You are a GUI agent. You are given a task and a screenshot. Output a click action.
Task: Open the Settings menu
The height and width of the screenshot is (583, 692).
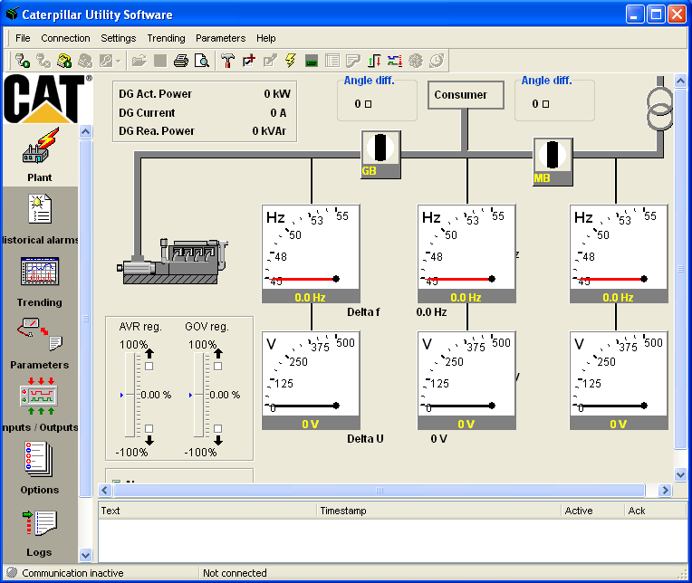(119, 38)
